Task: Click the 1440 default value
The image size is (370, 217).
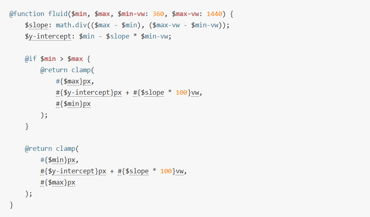Action: (x=214, y=14)
